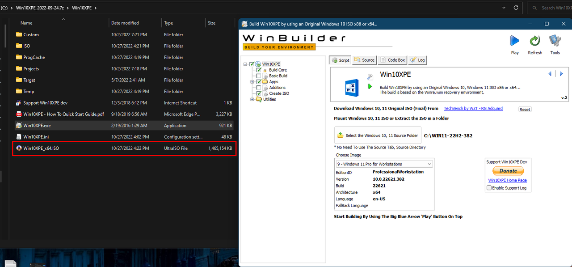Screen dimensions: 572x267
Task: Open the Code Box tab
Action: click(392, 60)
